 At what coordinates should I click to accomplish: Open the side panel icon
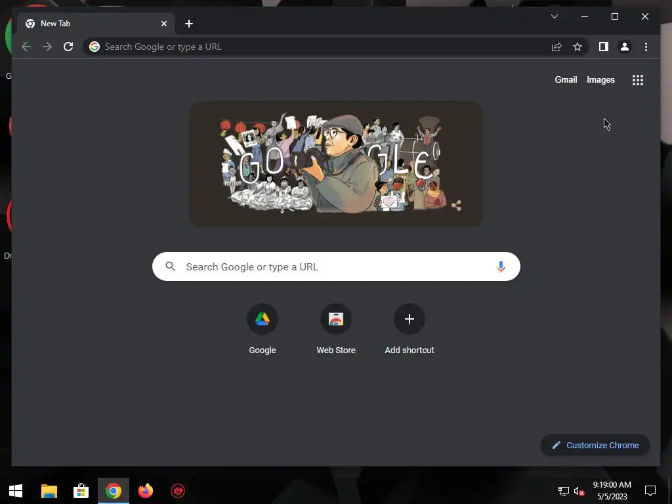(x=604, y=47)
